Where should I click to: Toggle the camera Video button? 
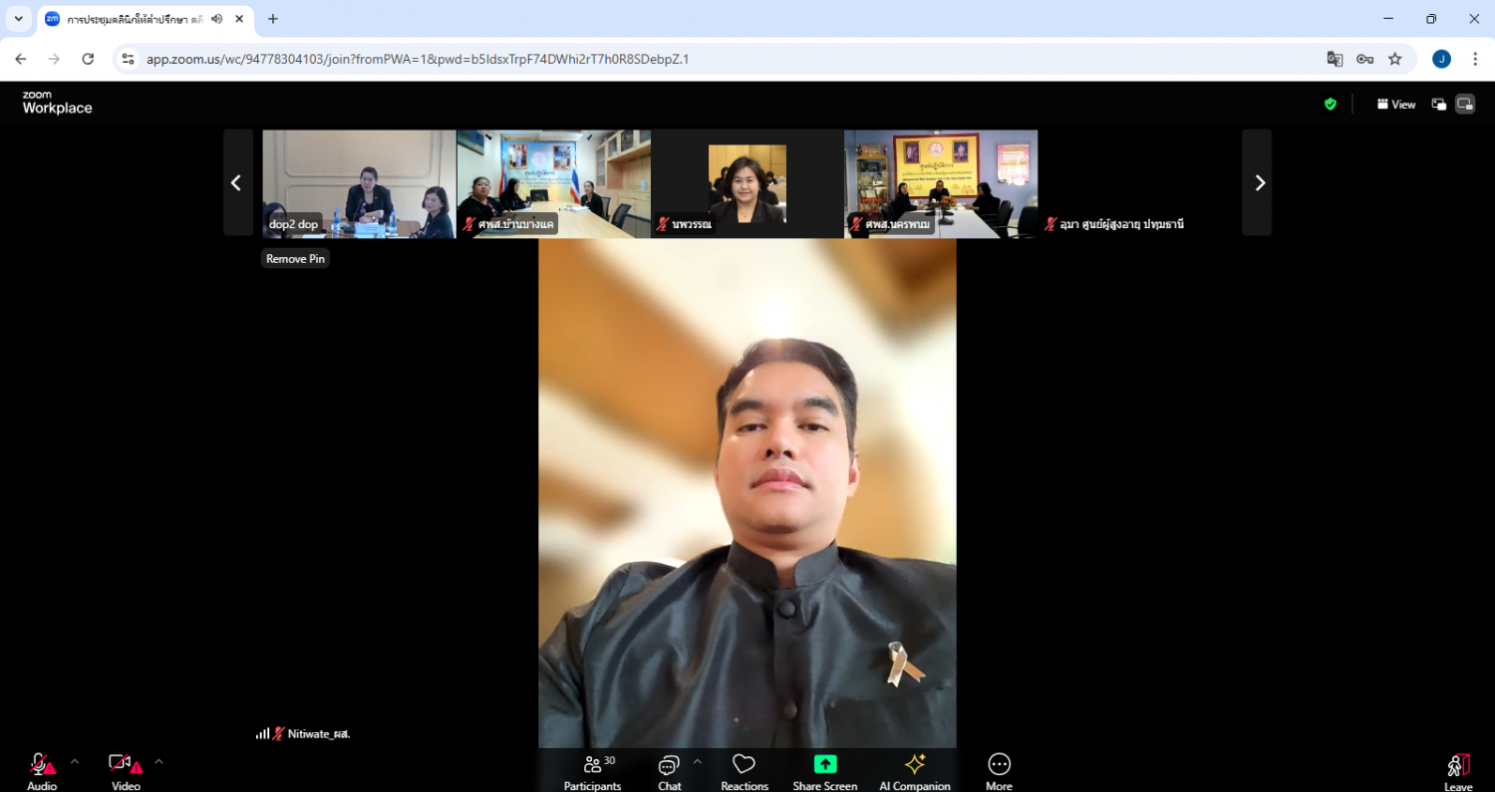click(x=125, y=770)
